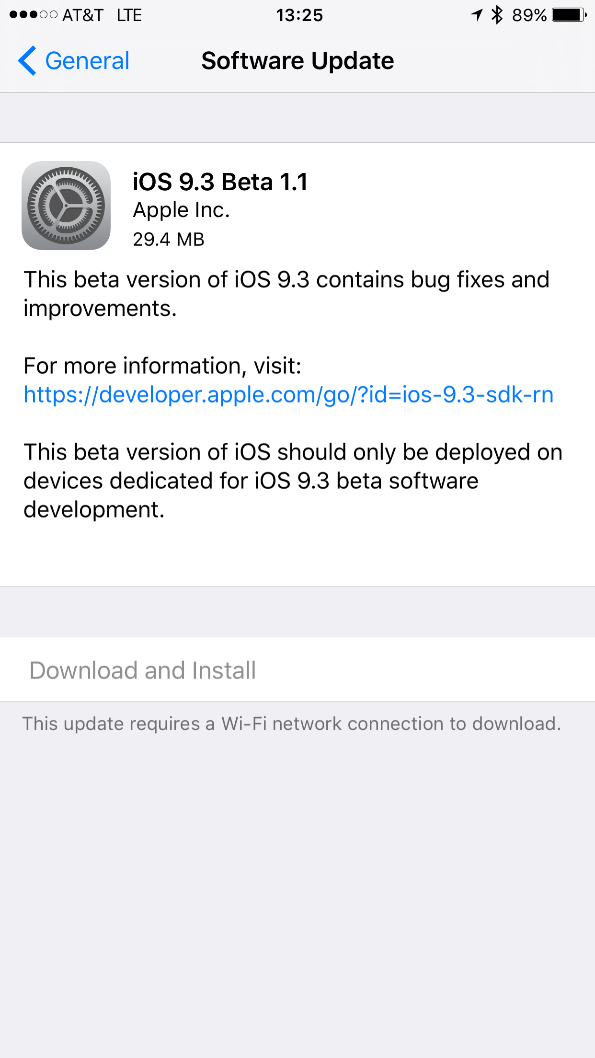Tap the Apple Inc. developer label
The width and height of the screenshot is (595, 1058).
pyautogui.click(x=182, y=210)
